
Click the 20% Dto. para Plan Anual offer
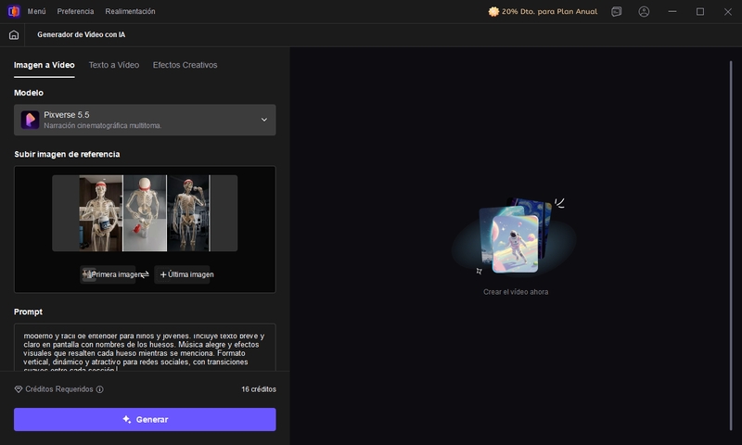[x=543, y=11]
